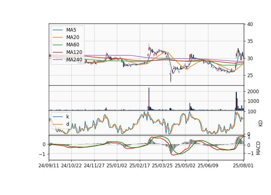This screenshot has height=195, width=271.
Task: Click the price axis value 40
Action: point(250,24)
